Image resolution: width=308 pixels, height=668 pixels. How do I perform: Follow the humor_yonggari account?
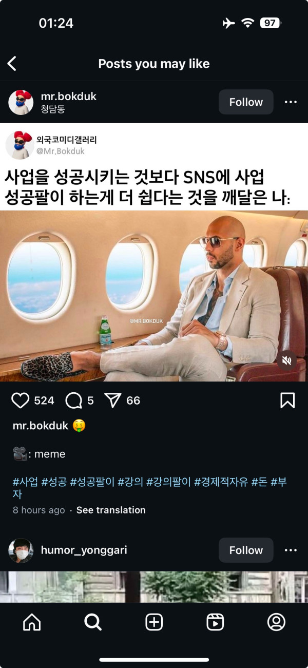click(246, 550)
